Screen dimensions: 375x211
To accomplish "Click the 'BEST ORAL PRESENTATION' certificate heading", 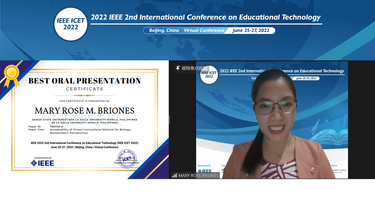I will (85, 81).
